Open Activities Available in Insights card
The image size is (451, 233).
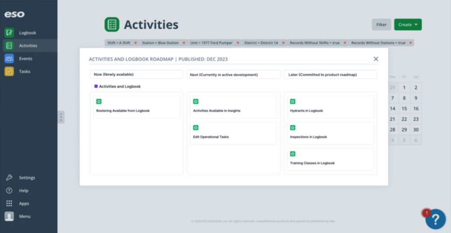pyautogui.click(x=233, y=107)
